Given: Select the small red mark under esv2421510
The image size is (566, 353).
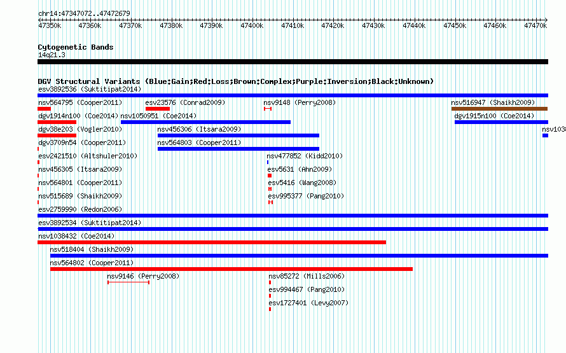Looking at the screenshot, I should coord(39,162).
